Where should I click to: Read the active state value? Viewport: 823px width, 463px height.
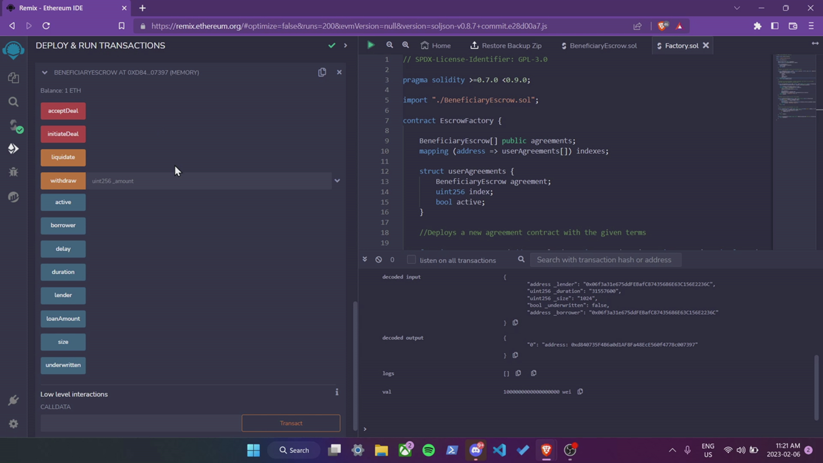pos(63,202)
